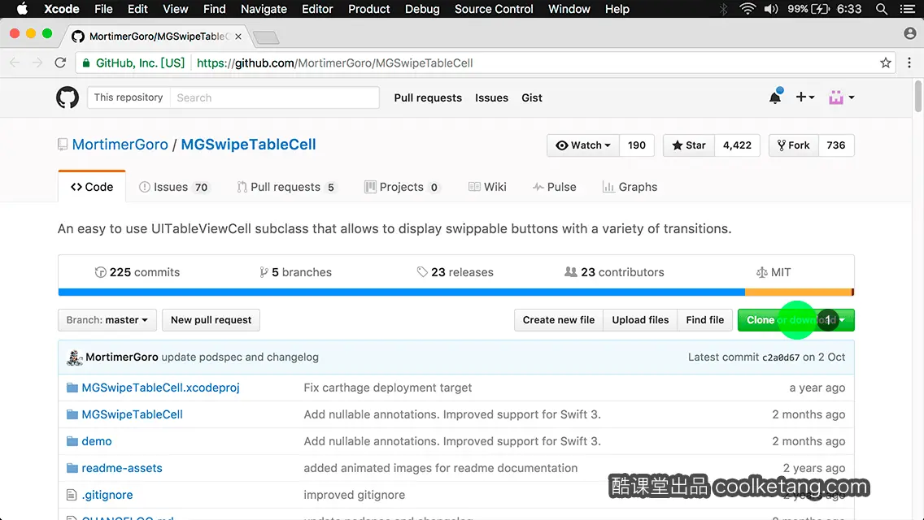Click the Bluetooth status icon

(724, 9)
